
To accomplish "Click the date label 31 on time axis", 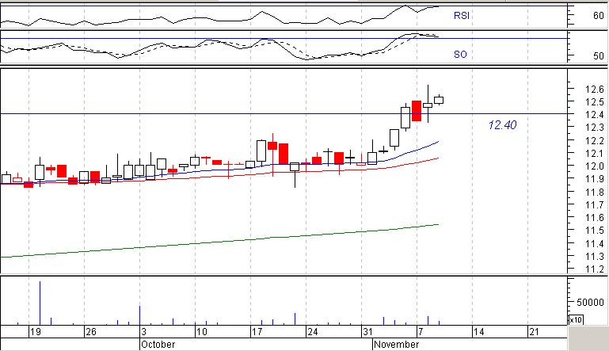I will (367, 332).
